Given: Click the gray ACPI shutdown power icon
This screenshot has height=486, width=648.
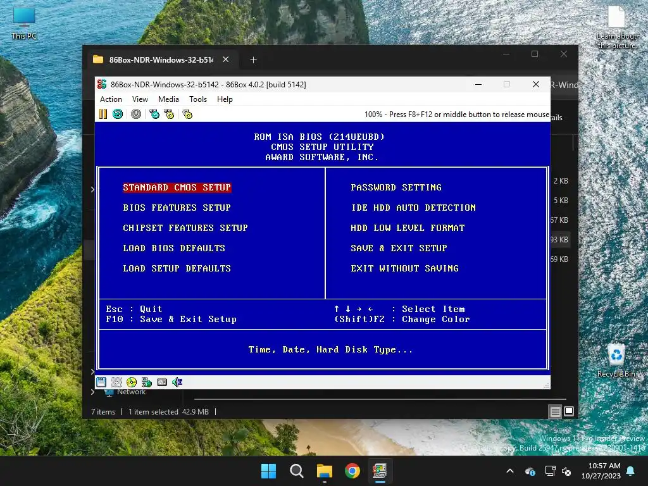Looking at the screenshot, I should pyautogui.click(x=136, y=114).
